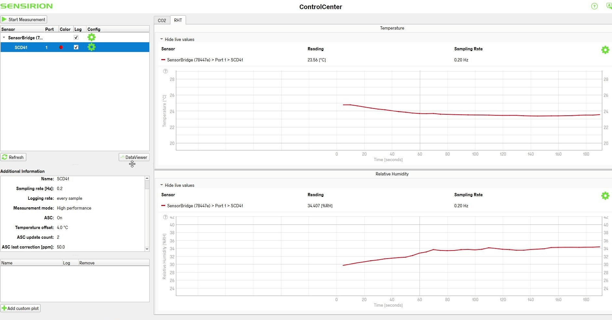Open SCD41 sensor config gear

coord(92,47)
